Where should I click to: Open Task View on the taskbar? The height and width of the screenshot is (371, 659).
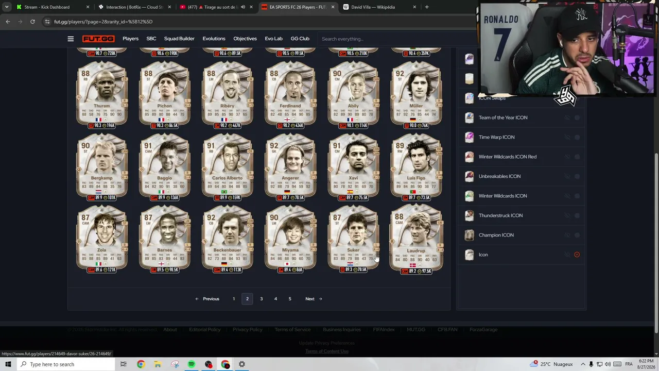(x=124, y=364)
